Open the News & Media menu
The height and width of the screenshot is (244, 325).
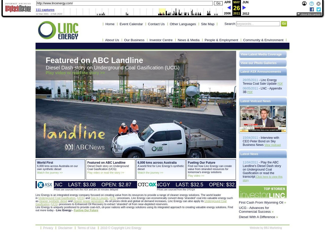(188, 40)
